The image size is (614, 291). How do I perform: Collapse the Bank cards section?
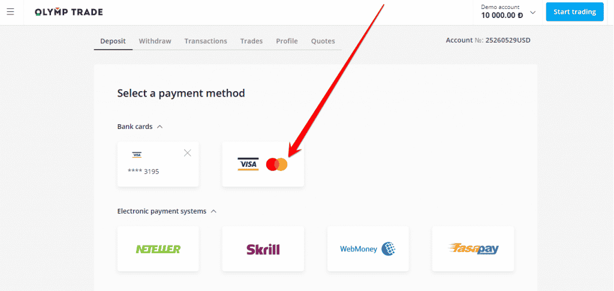point(159,127)
